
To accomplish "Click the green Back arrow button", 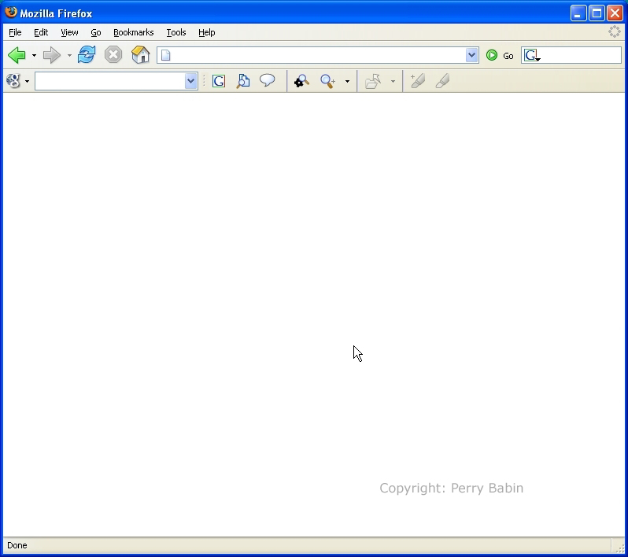I will [x=17, y=55].
